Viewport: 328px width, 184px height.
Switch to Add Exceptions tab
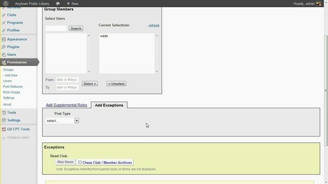pyautogui.click(x=109, y=105)
